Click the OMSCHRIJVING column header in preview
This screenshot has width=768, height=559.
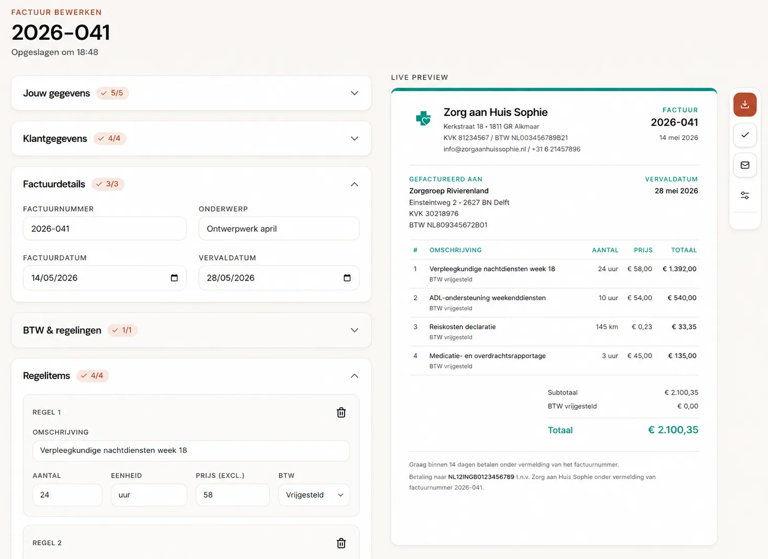pos(455,250)
